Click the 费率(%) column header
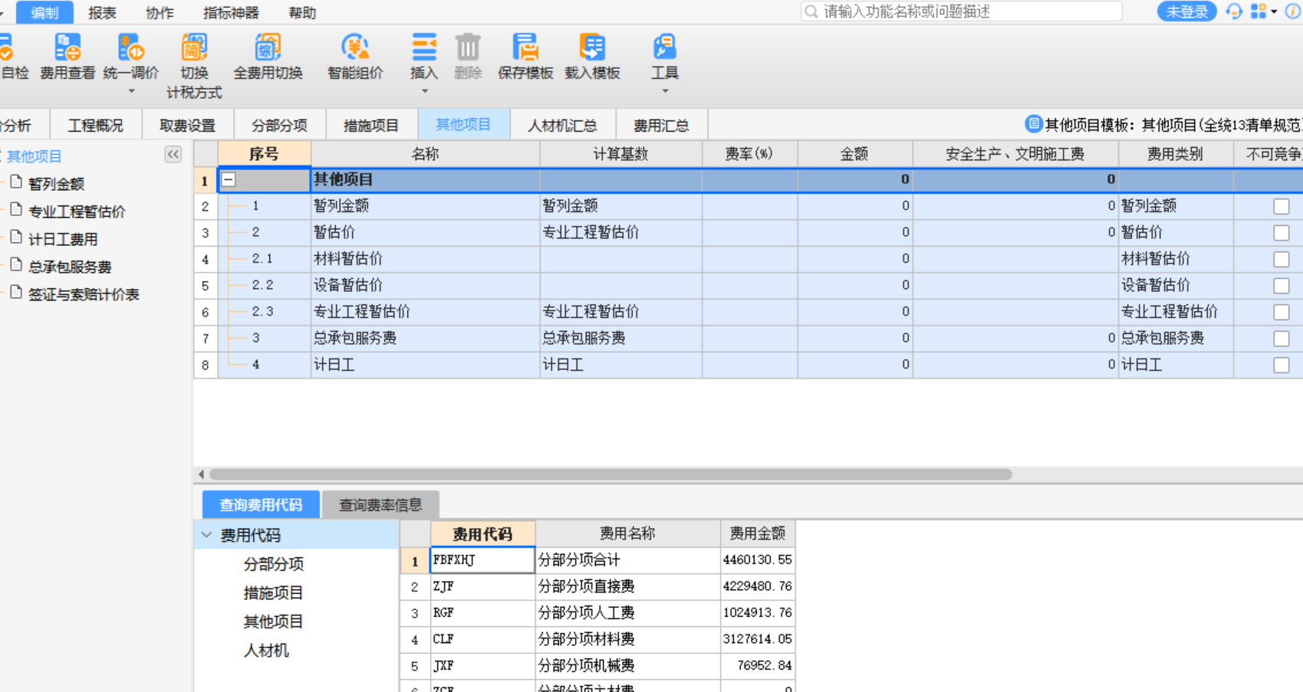The width and height of the screenshot is (1303, 692). tap(749, 154)
